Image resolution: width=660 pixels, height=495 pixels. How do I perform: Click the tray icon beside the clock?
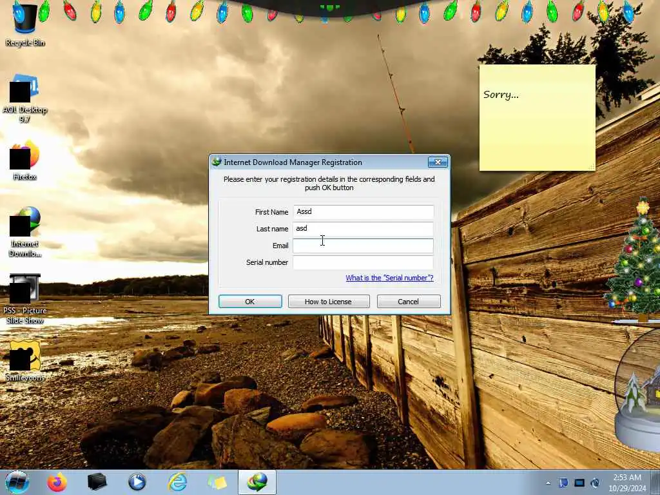point(595,483)
